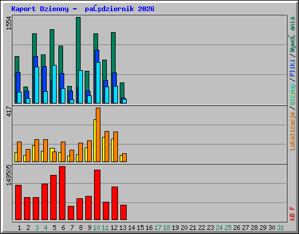299x234 pixels.
Task: Click the blue 'Pliki' legend label
Action: (293, 68)
